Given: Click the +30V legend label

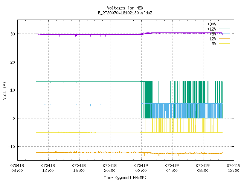Looking at the screenshot, I should pyautogui.click(x=212, y=24).
